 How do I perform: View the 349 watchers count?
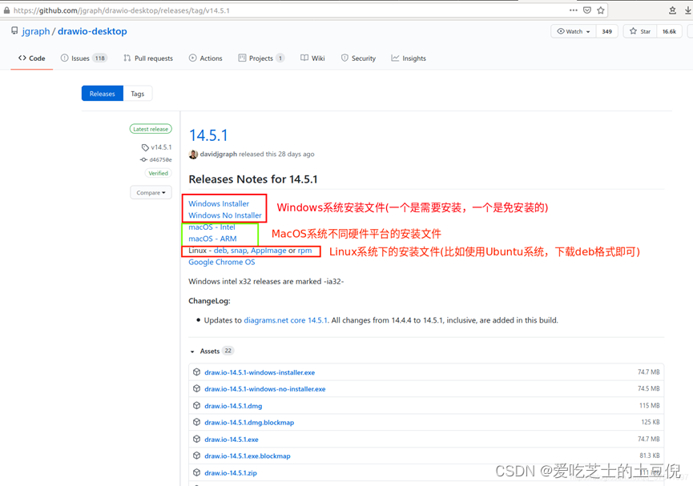(606, 31)
